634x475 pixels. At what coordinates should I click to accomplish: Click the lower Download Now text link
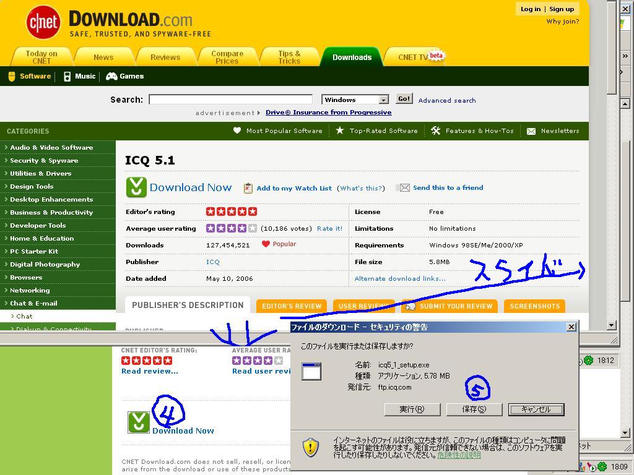[183, 431]
